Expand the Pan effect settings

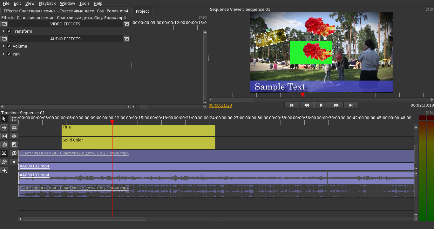(x=3, y=54)
